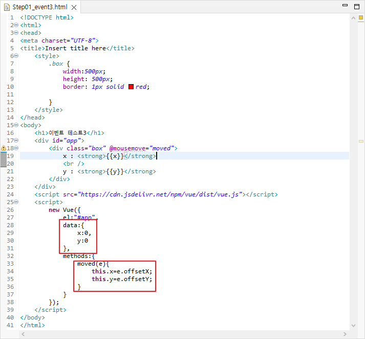The width and height of the screenshot is (365, 339).
Task: Click the warning marker on line 18
Action: click(x=4, y=148)
